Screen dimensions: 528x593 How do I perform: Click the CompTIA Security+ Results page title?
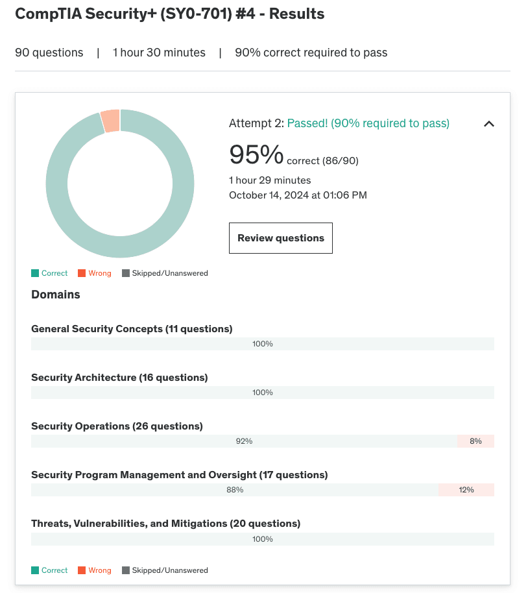pyautogui.click(x=169, y=14)
